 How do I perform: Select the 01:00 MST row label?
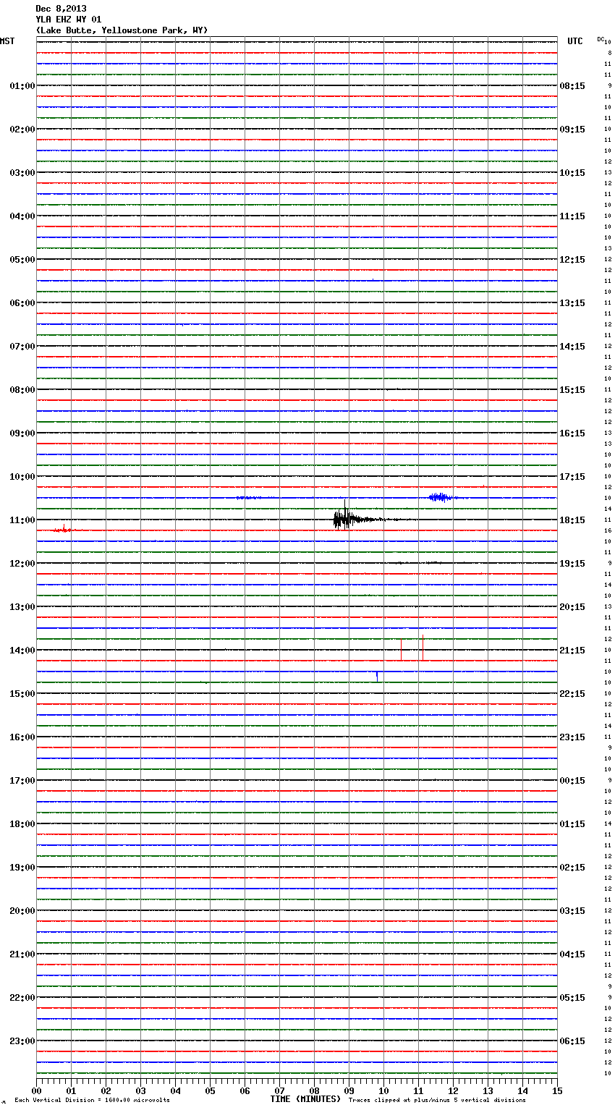click(22, 86)
